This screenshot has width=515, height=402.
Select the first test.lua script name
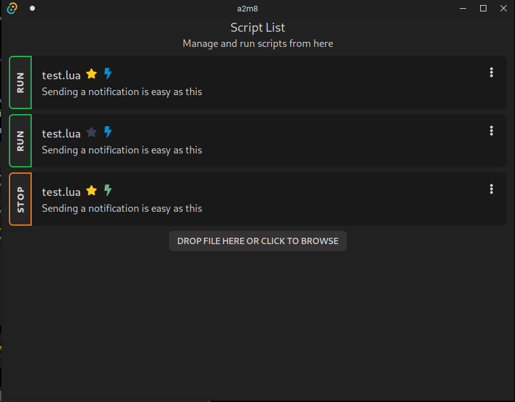point(62,75)
